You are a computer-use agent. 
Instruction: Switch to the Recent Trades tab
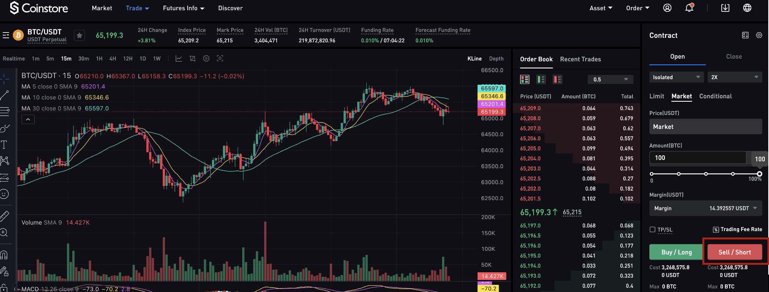coord(581,59)
